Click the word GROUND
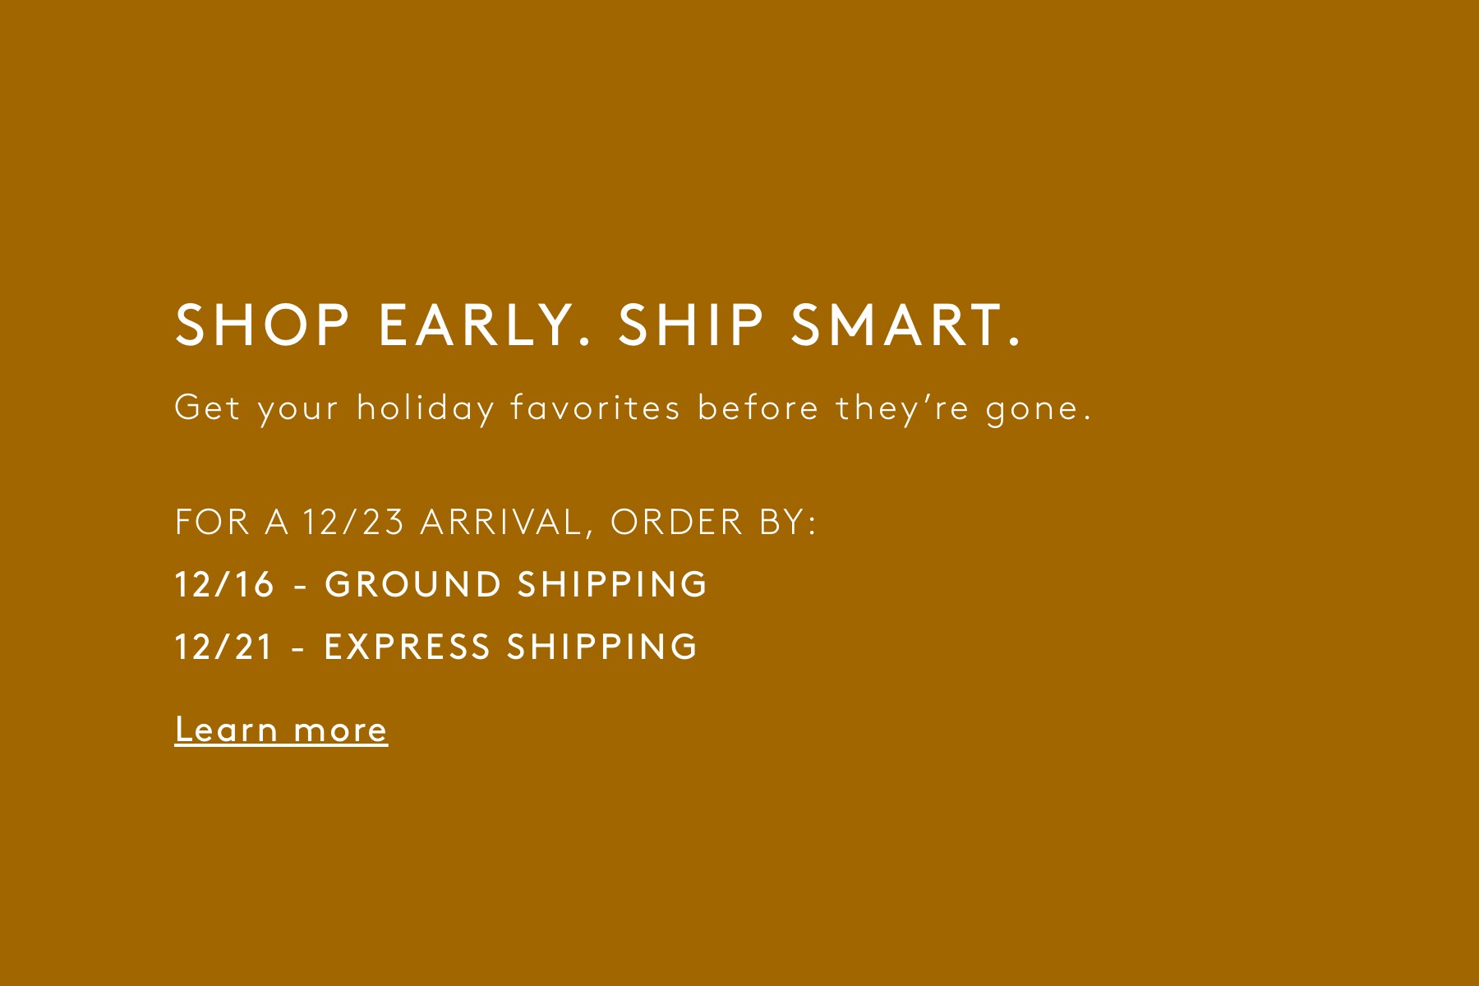Image resolution: width=1479 pixels, height=986 pixels. (413, 585)
